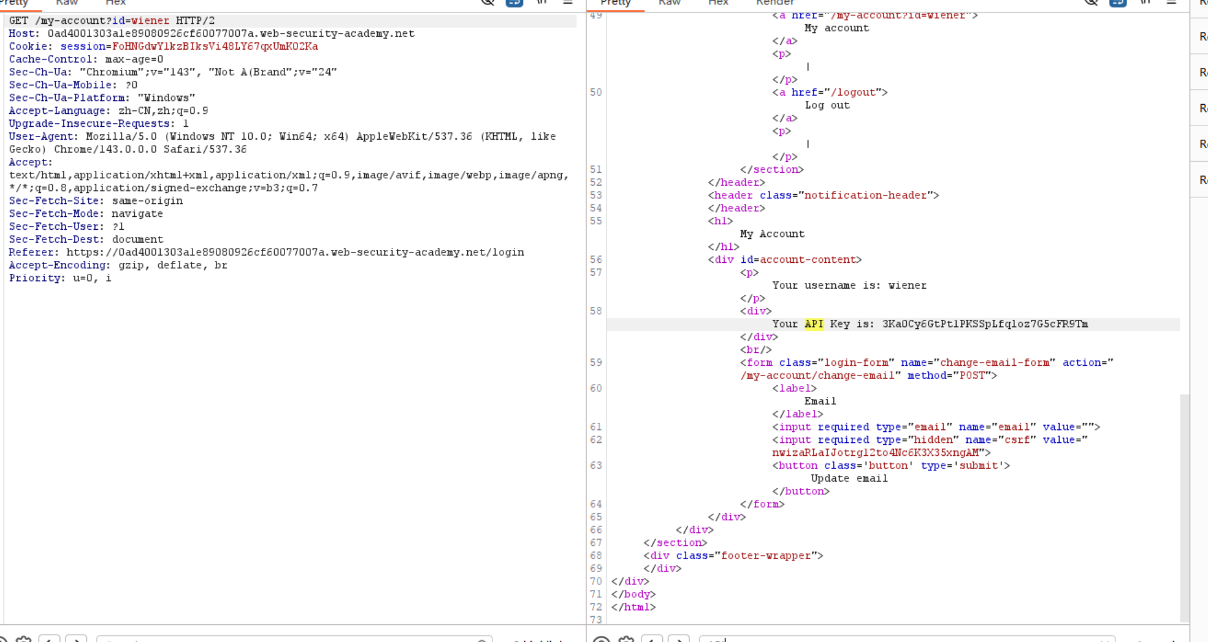The image size is (1208, 642).
Task: Go to previous search match in response
Action: pos(652,640)
